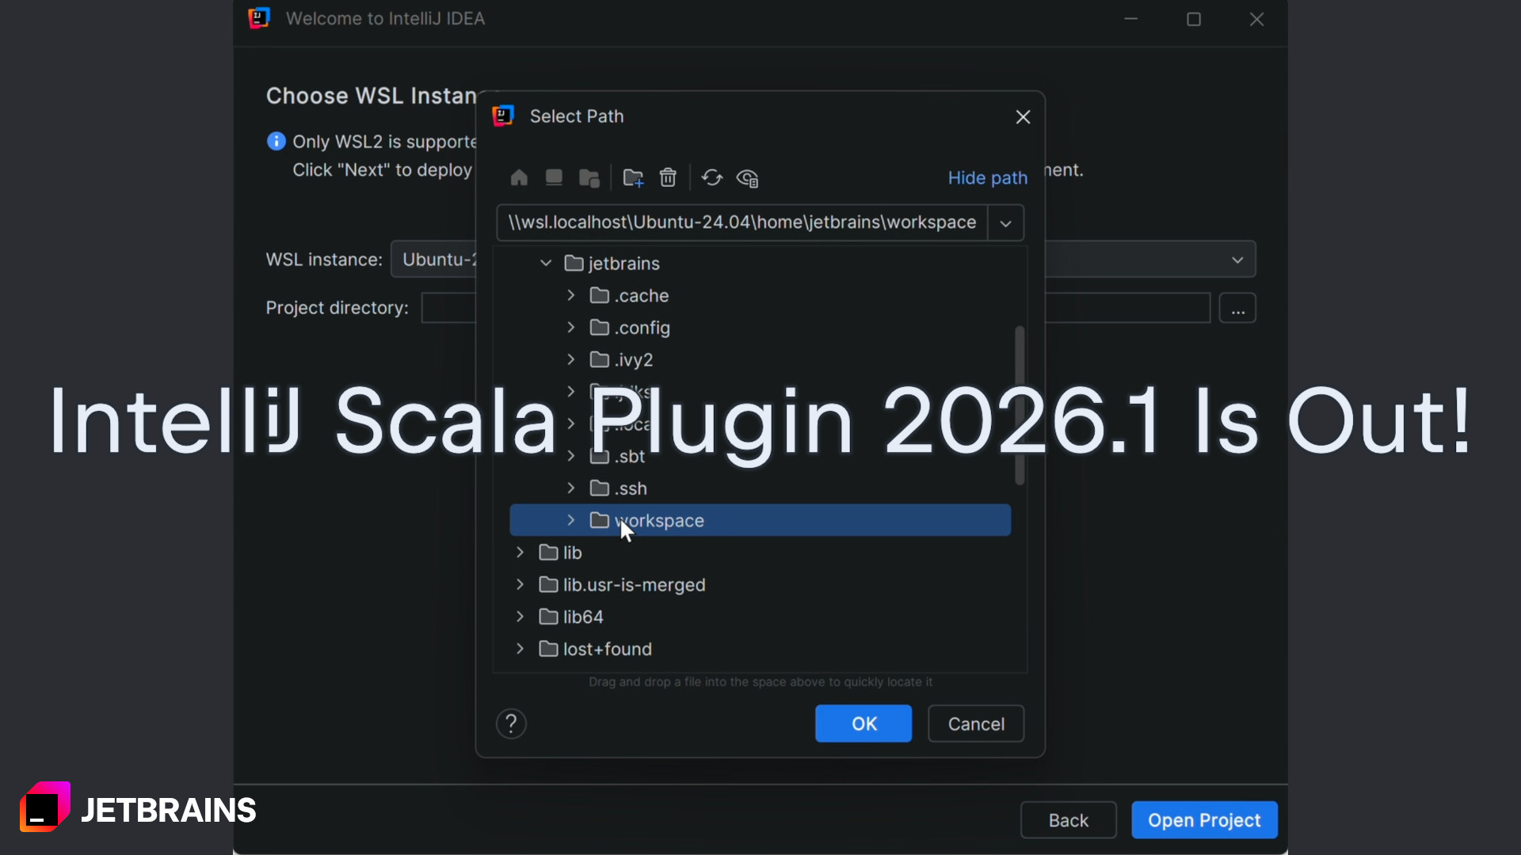The width and height of the screenshot is (1521, 855).
Task: Select the Desktop directory icon
Action: [554, 177]
